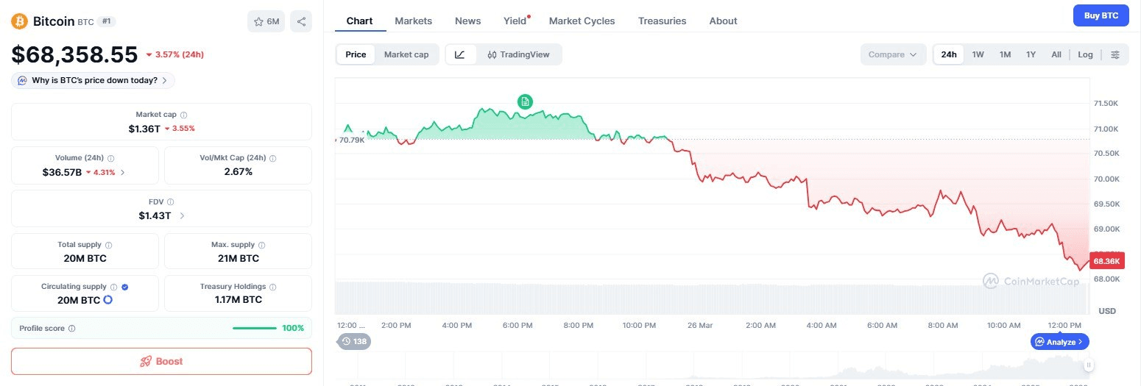The height and width of the screenshot is (386, 1141).
Task: Toggle Log scale on chart
Action: coord(1085,54)
